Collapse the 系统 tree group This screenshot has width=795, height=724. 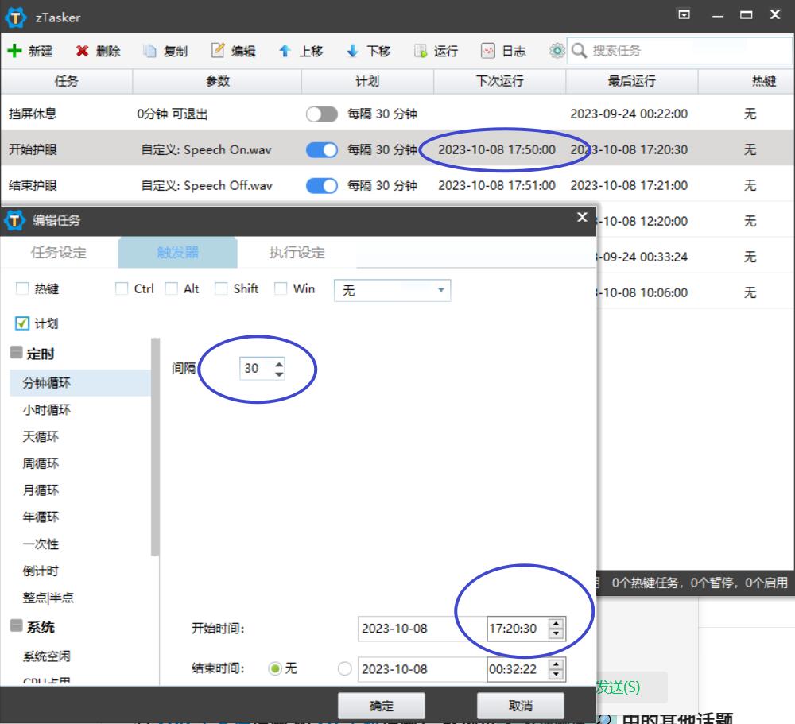(x=17, y=626)
